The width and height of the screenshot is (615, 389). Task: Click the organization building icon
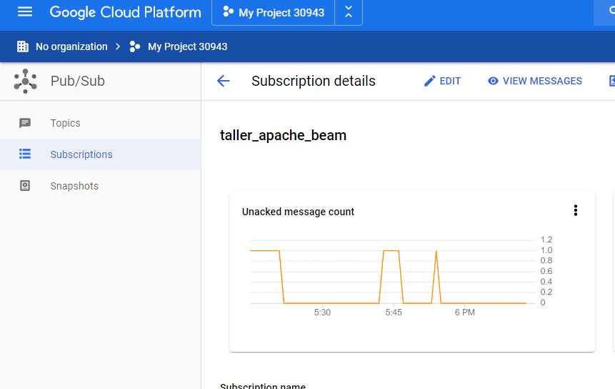click(x=23, y=46)
